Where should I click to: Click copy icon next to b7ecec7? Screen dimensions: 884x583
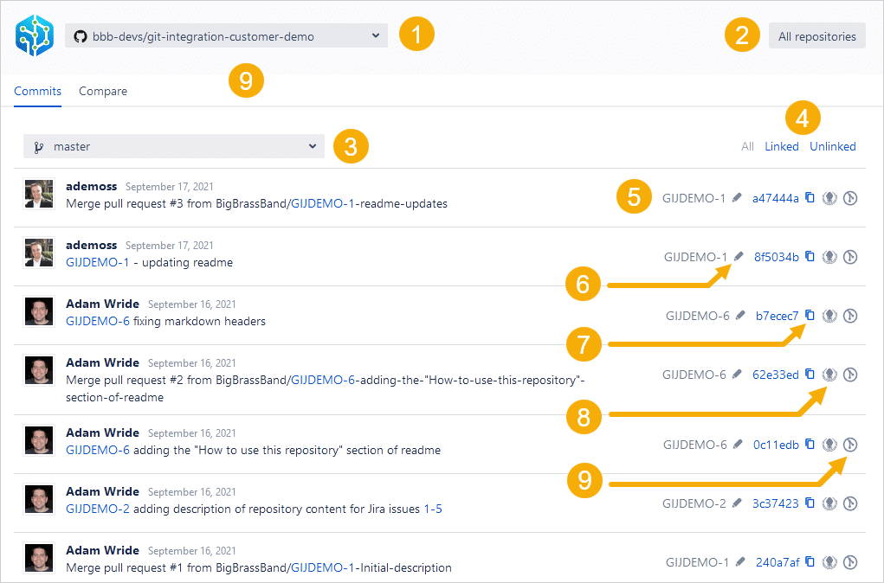click(810, 316)
